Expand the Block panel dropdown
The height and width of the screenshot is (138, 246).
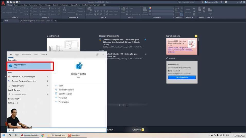pyautogui.click(x=131, y=17)
